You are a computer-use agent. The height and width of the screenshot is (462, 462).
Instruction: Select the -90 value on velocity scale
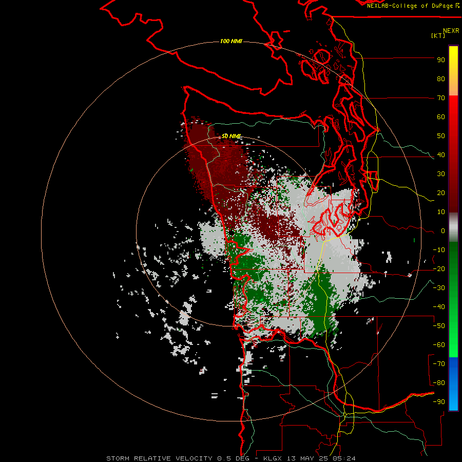coord(439,402)
